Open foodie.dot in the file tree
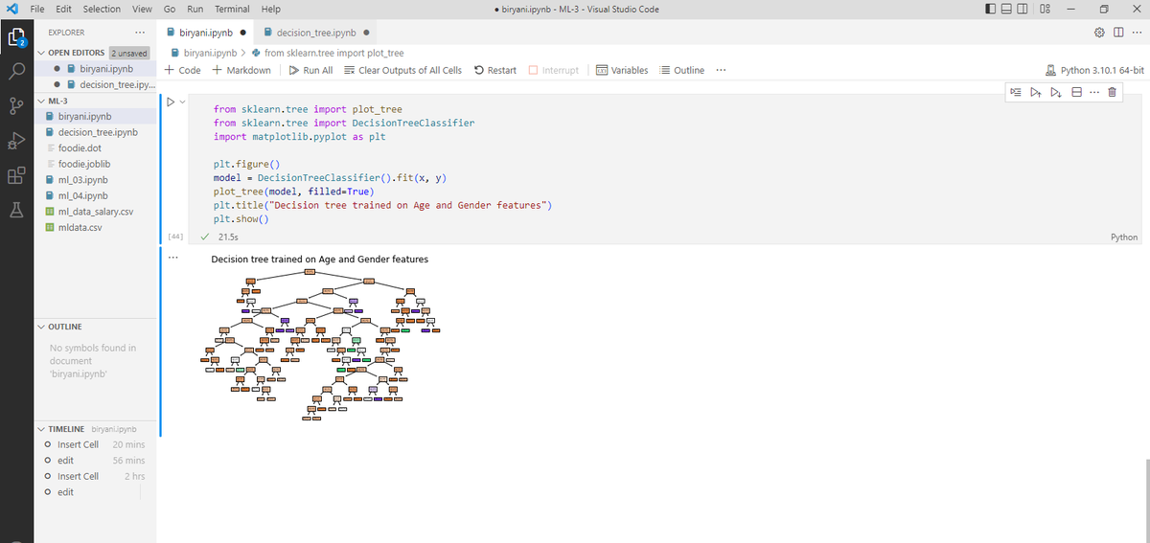This screenshot has width=1150, height=543. pos(94,148)
